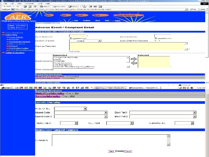Open the View menu
The image size is (209, 157).
19,3
